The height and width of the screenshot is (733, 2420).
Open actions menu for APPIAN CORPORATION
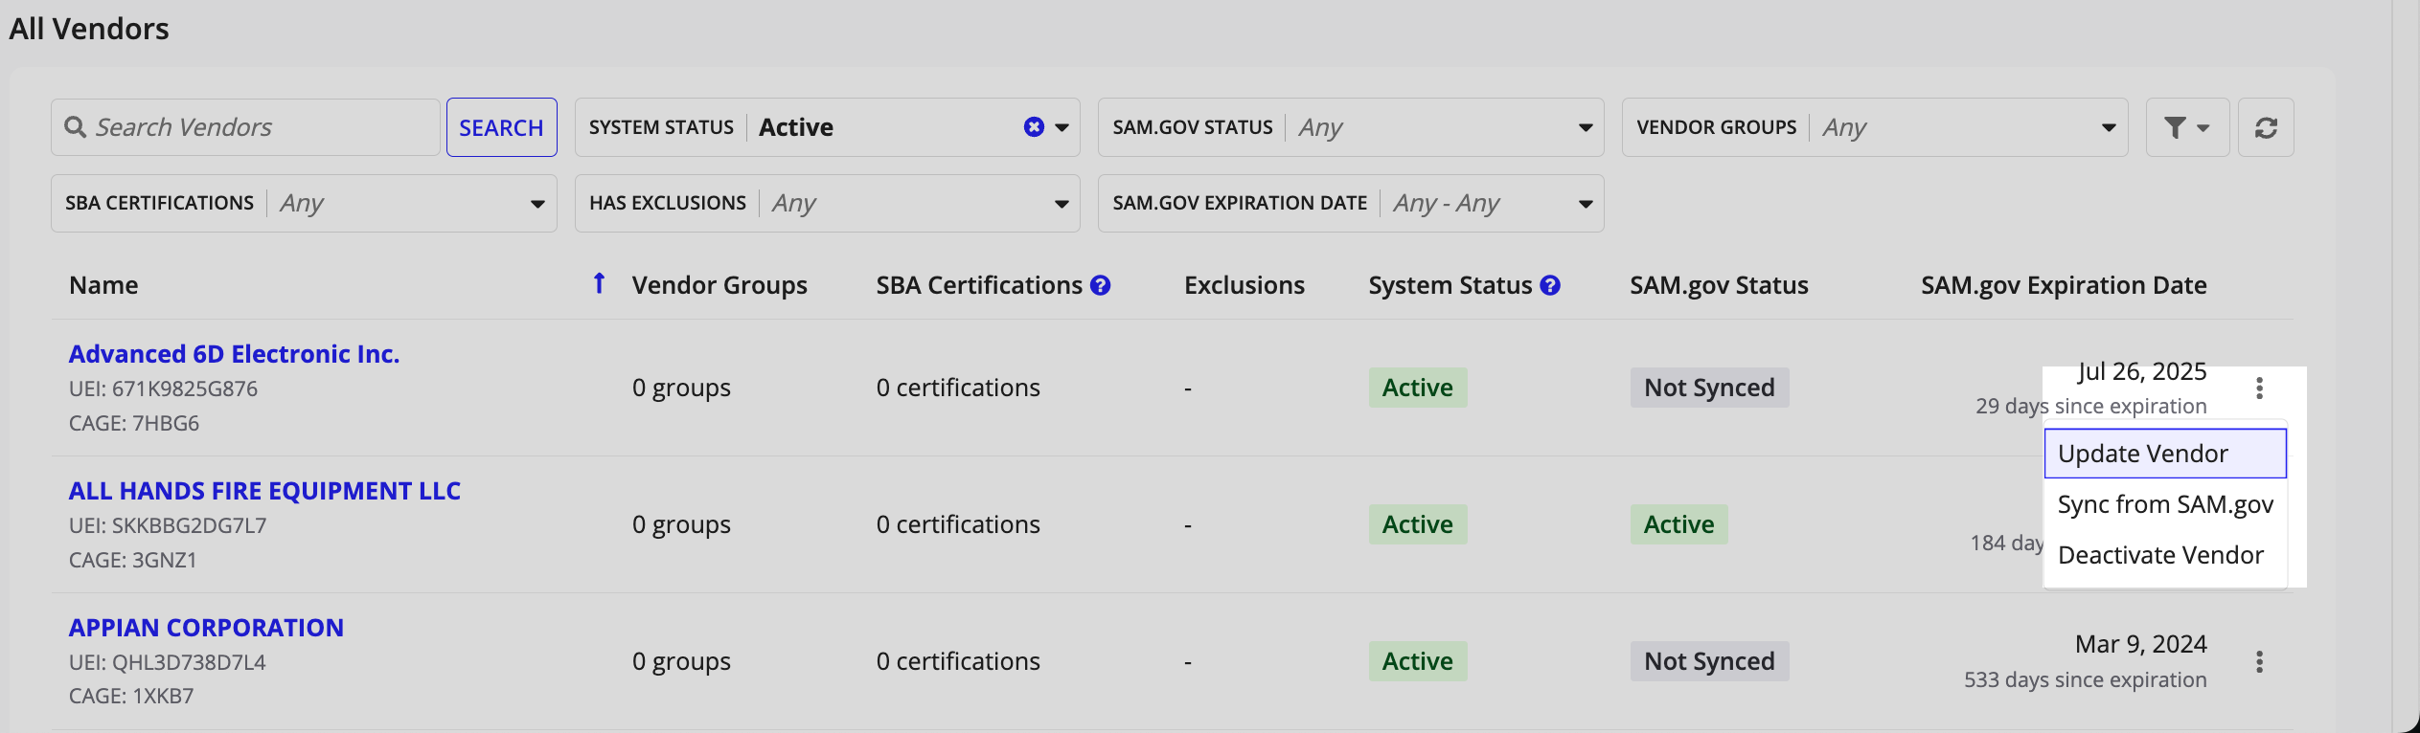pos(2259,661)
